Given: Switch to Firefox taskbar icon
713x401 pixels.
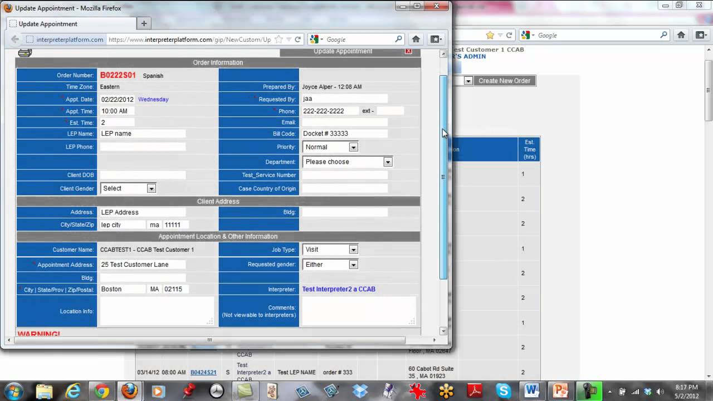Looking at the screenshot, I should [x=130, y=391].
